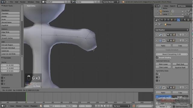Move the Skin modifier down
The height and width of the screenshot is (108, 193).
183,40
